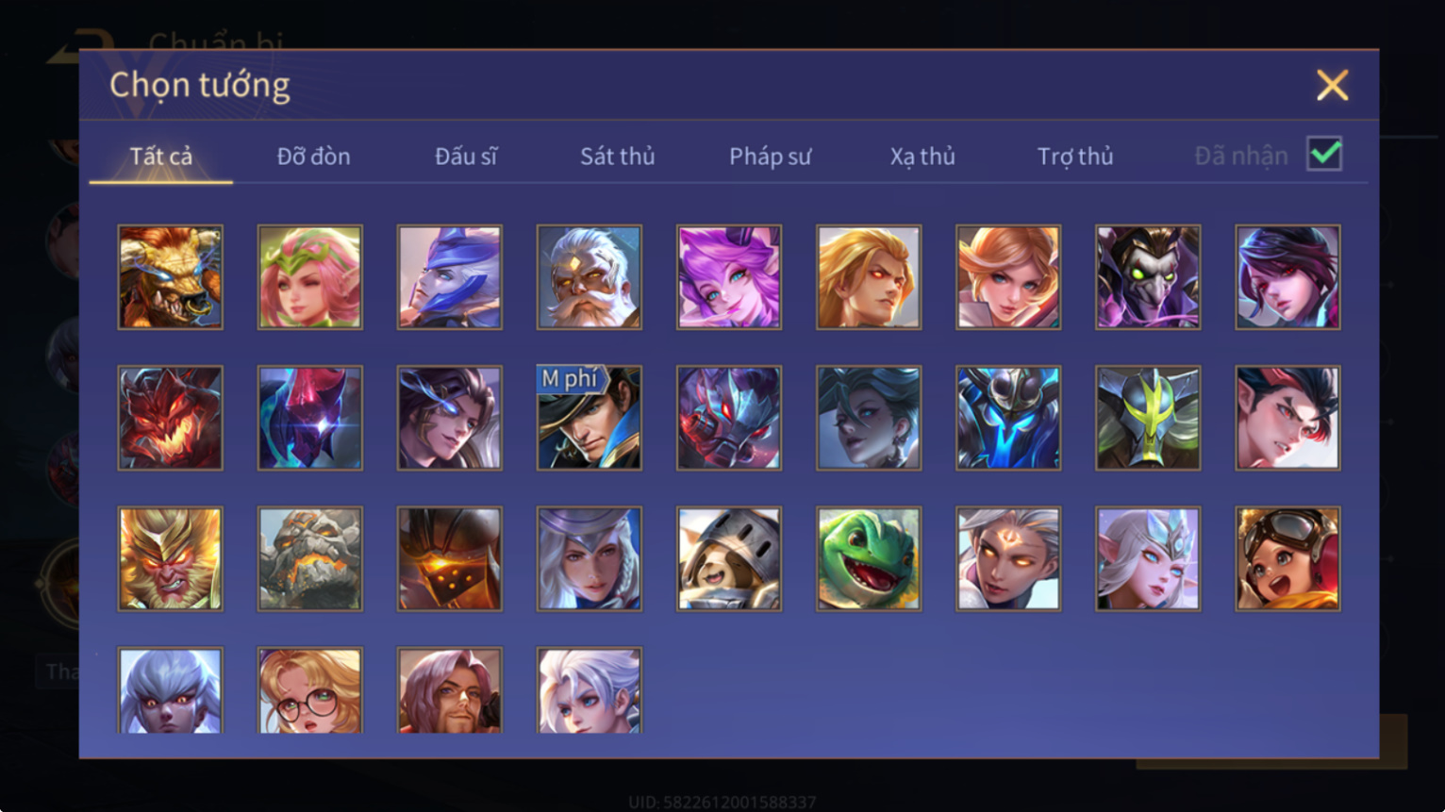This screenshot has width=1445, height=812.
Task: Pick the blonde girl with glasses hero
Action: tap(310, 690)
